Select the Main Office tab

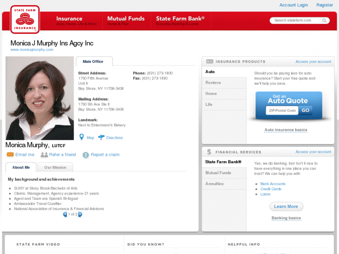pyautogui.click(x=94, y=62)
